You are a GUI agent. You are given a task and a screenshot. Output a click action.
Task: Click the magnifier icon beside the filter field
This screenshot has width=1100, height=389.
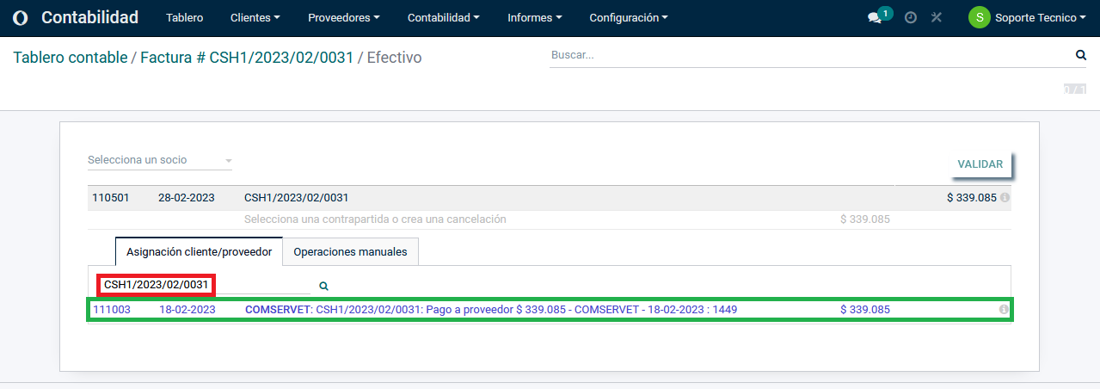[x=324, y=286]
